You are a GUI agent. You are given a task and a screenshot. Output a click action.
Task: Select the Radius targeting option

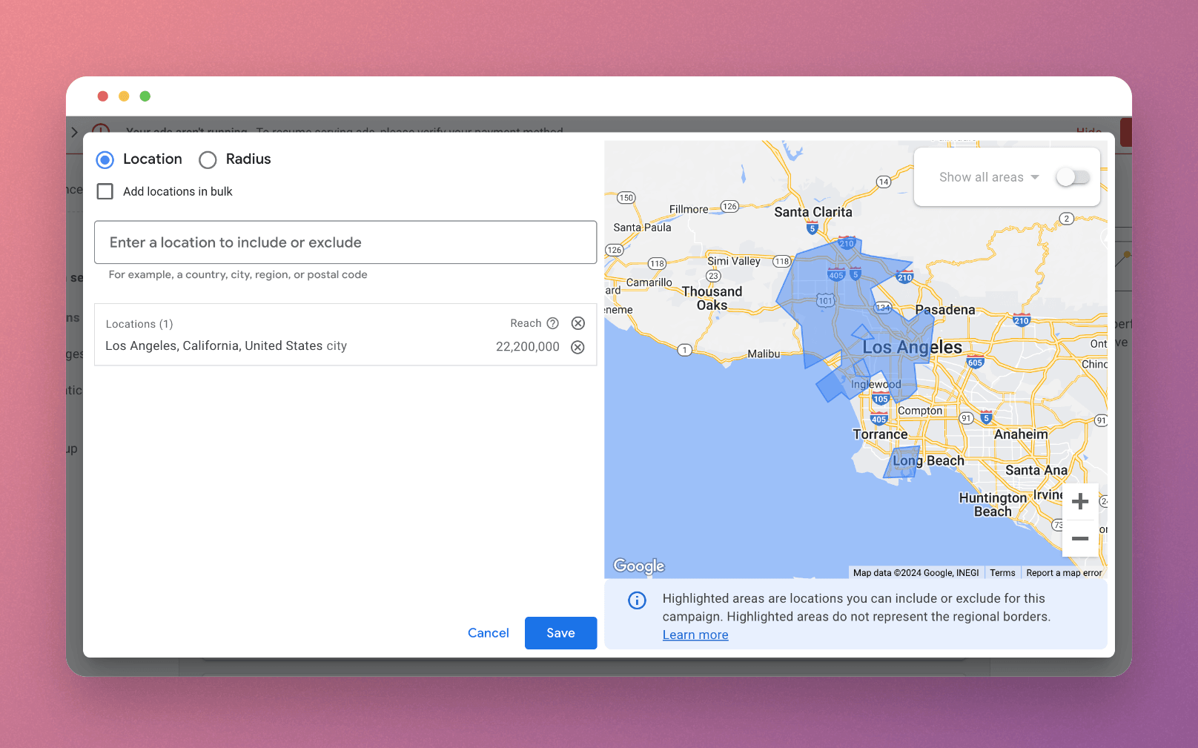(208, 159)
